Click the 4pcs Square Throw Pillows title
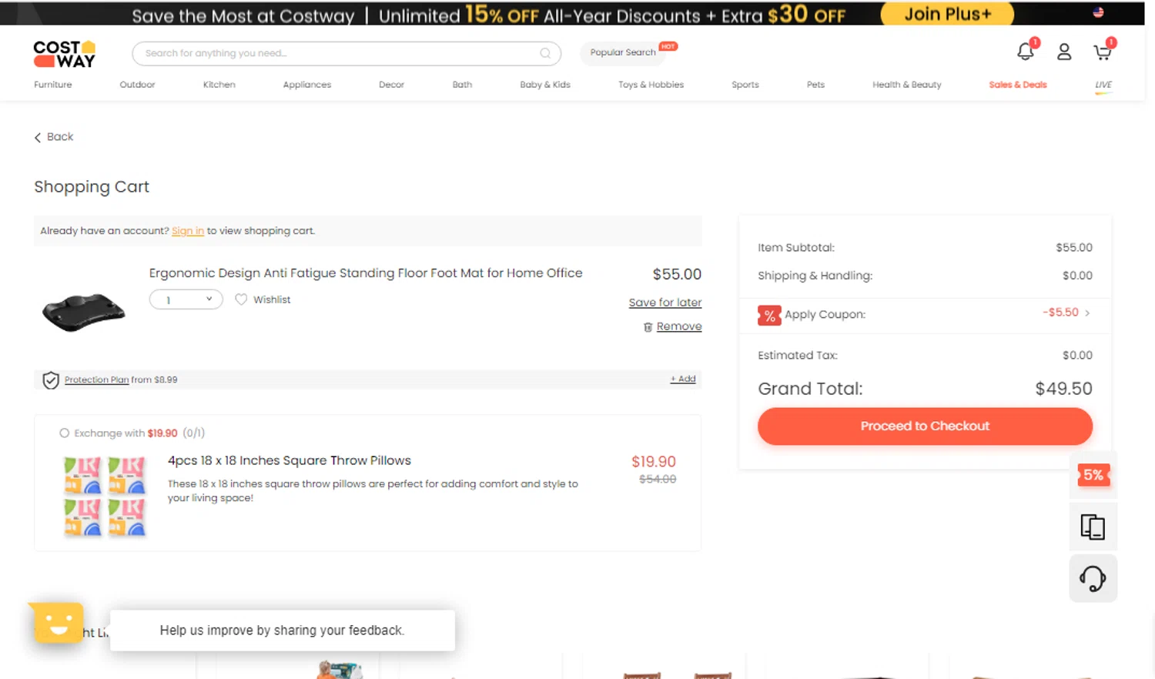Image resolution: width=1155 pixels, height=679 pixels. (290, 460)
